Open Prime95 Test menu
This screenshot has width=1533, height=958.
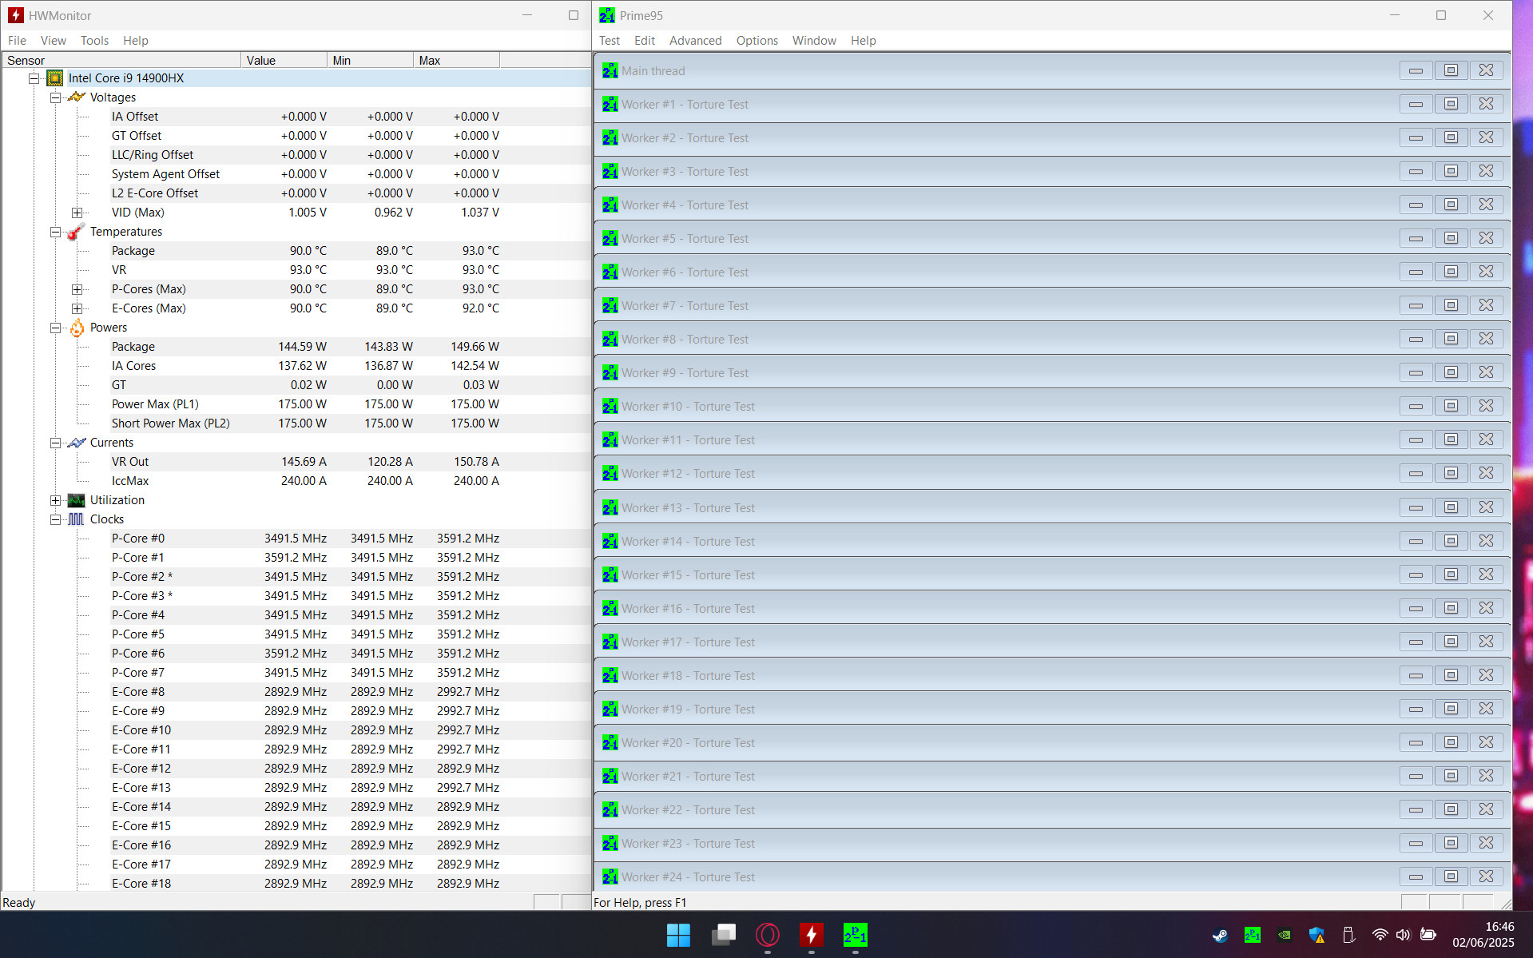tap(610, 41)
